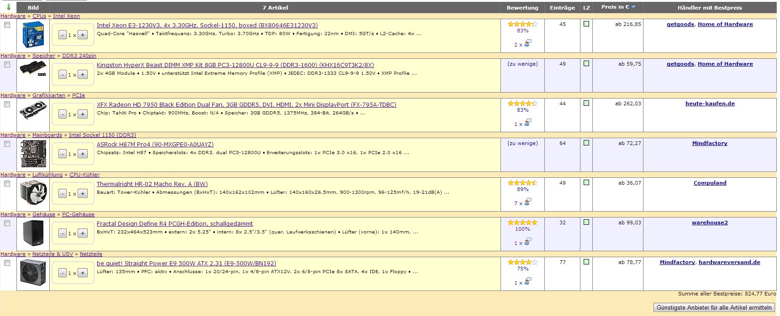Image resolution: width=780 pixels, height=316 pixels.
Task: Sort list by the Einträge column header
Action: click(x=562, y=8)
